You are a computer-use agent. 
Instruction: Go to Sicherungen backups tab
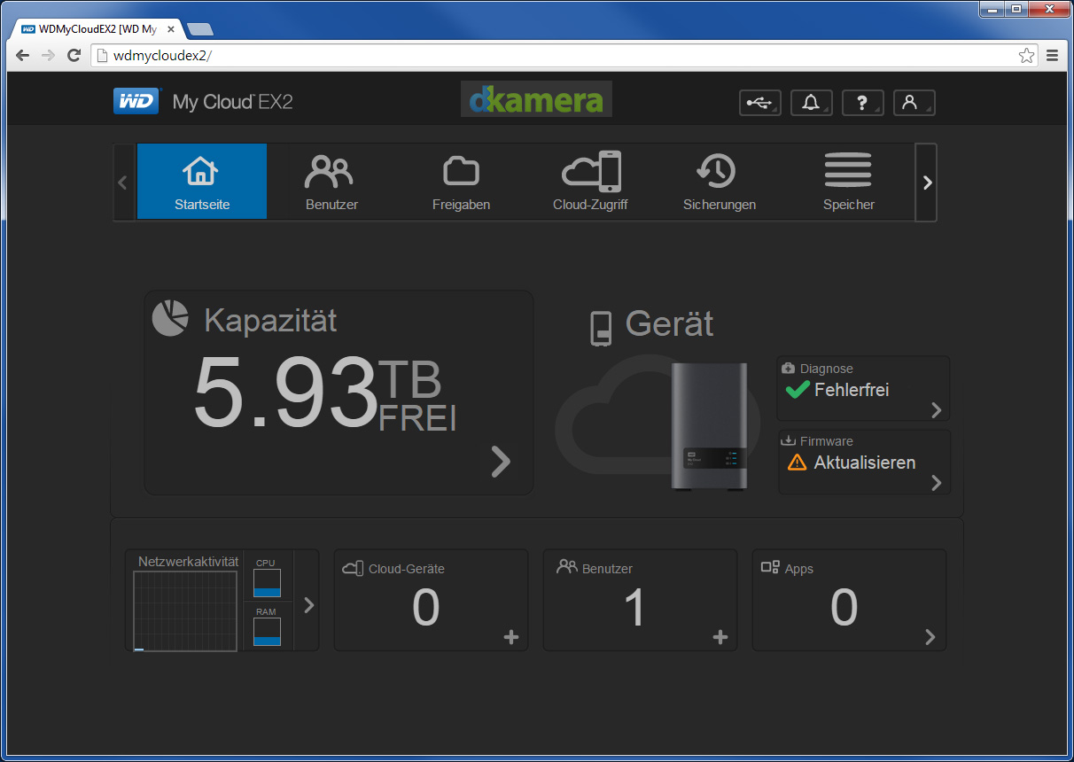720,182
